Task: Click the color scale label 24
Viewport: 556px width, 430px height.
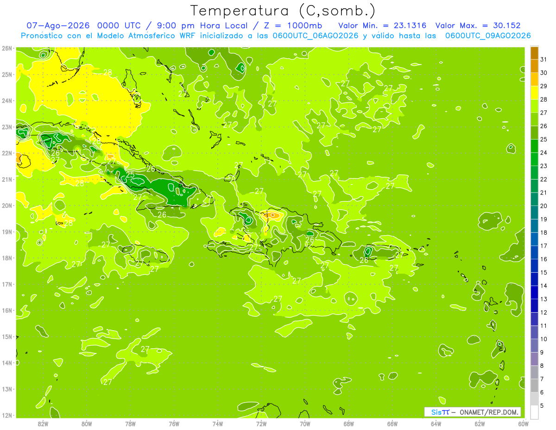Action: (544, 153)
